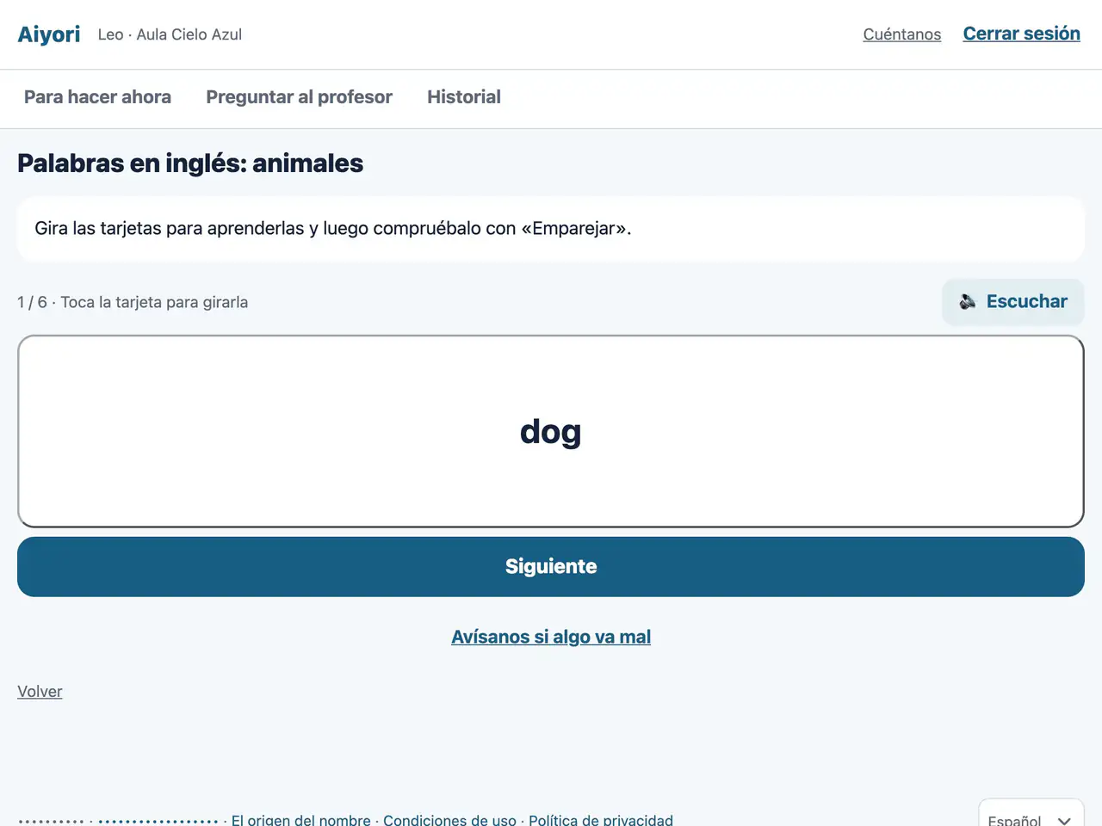This screenshot has height=826, width=1102.
Task: Click the Siguiente button
Action: (x=551, y=566)
